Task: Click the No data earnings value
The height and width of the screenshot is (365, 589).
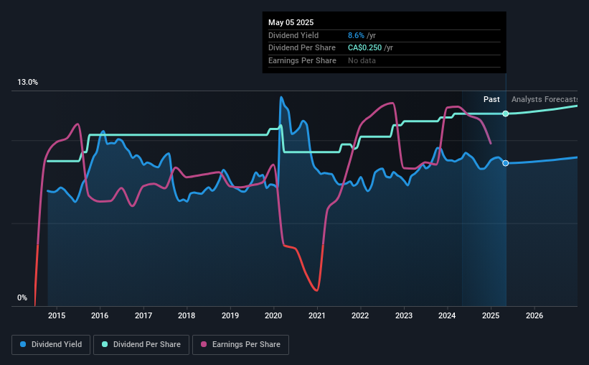Action: point(362,60)
